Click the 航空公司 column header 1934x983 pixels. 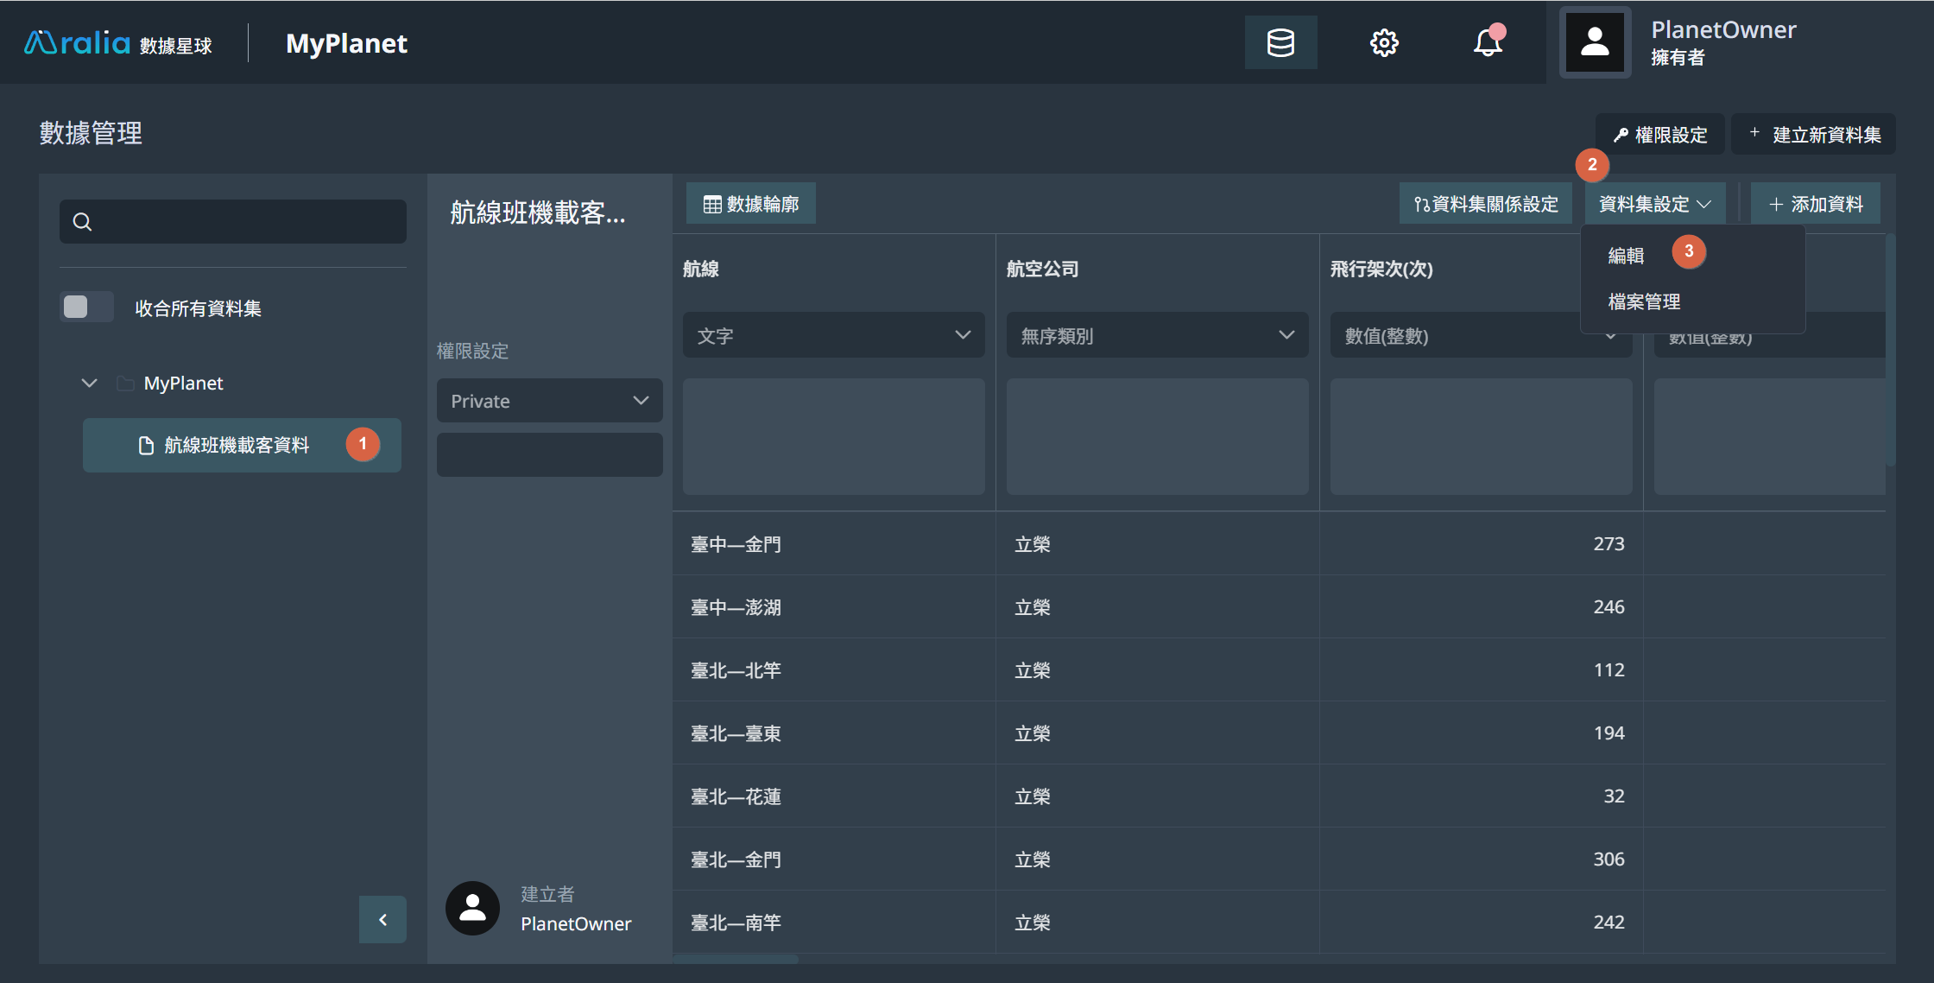pyautogui.click(x=1042, y=269)
